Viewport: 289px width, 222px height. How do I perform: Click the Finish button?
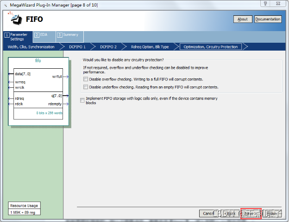coord(272,214)
